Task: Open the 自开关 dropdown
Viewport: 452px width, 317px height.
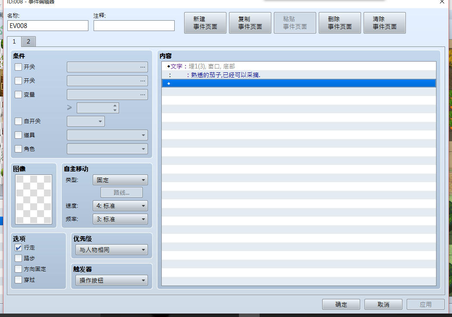Action: coord(86,121)
